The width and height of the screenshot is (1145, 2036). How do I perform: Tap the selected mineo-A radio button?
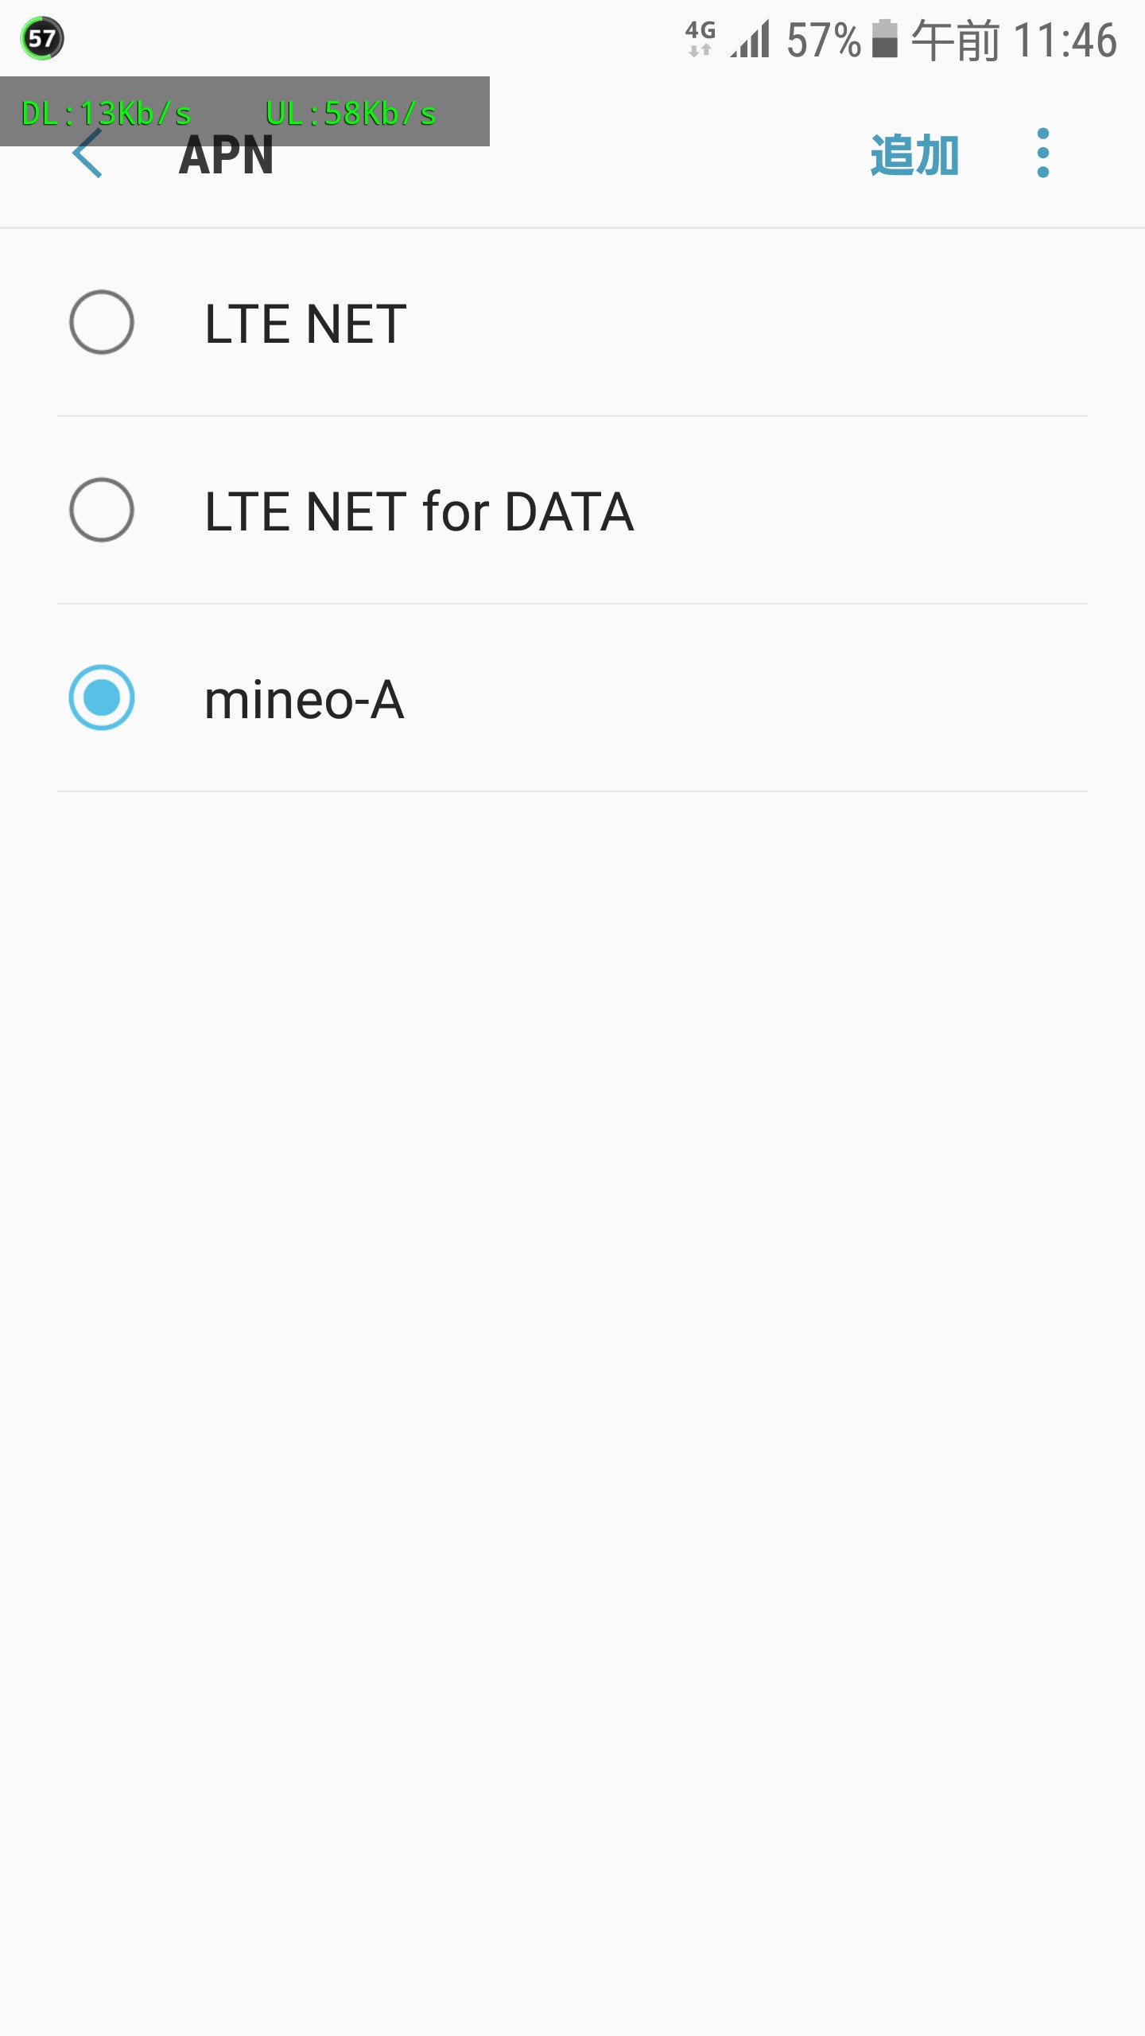point(102,697)
